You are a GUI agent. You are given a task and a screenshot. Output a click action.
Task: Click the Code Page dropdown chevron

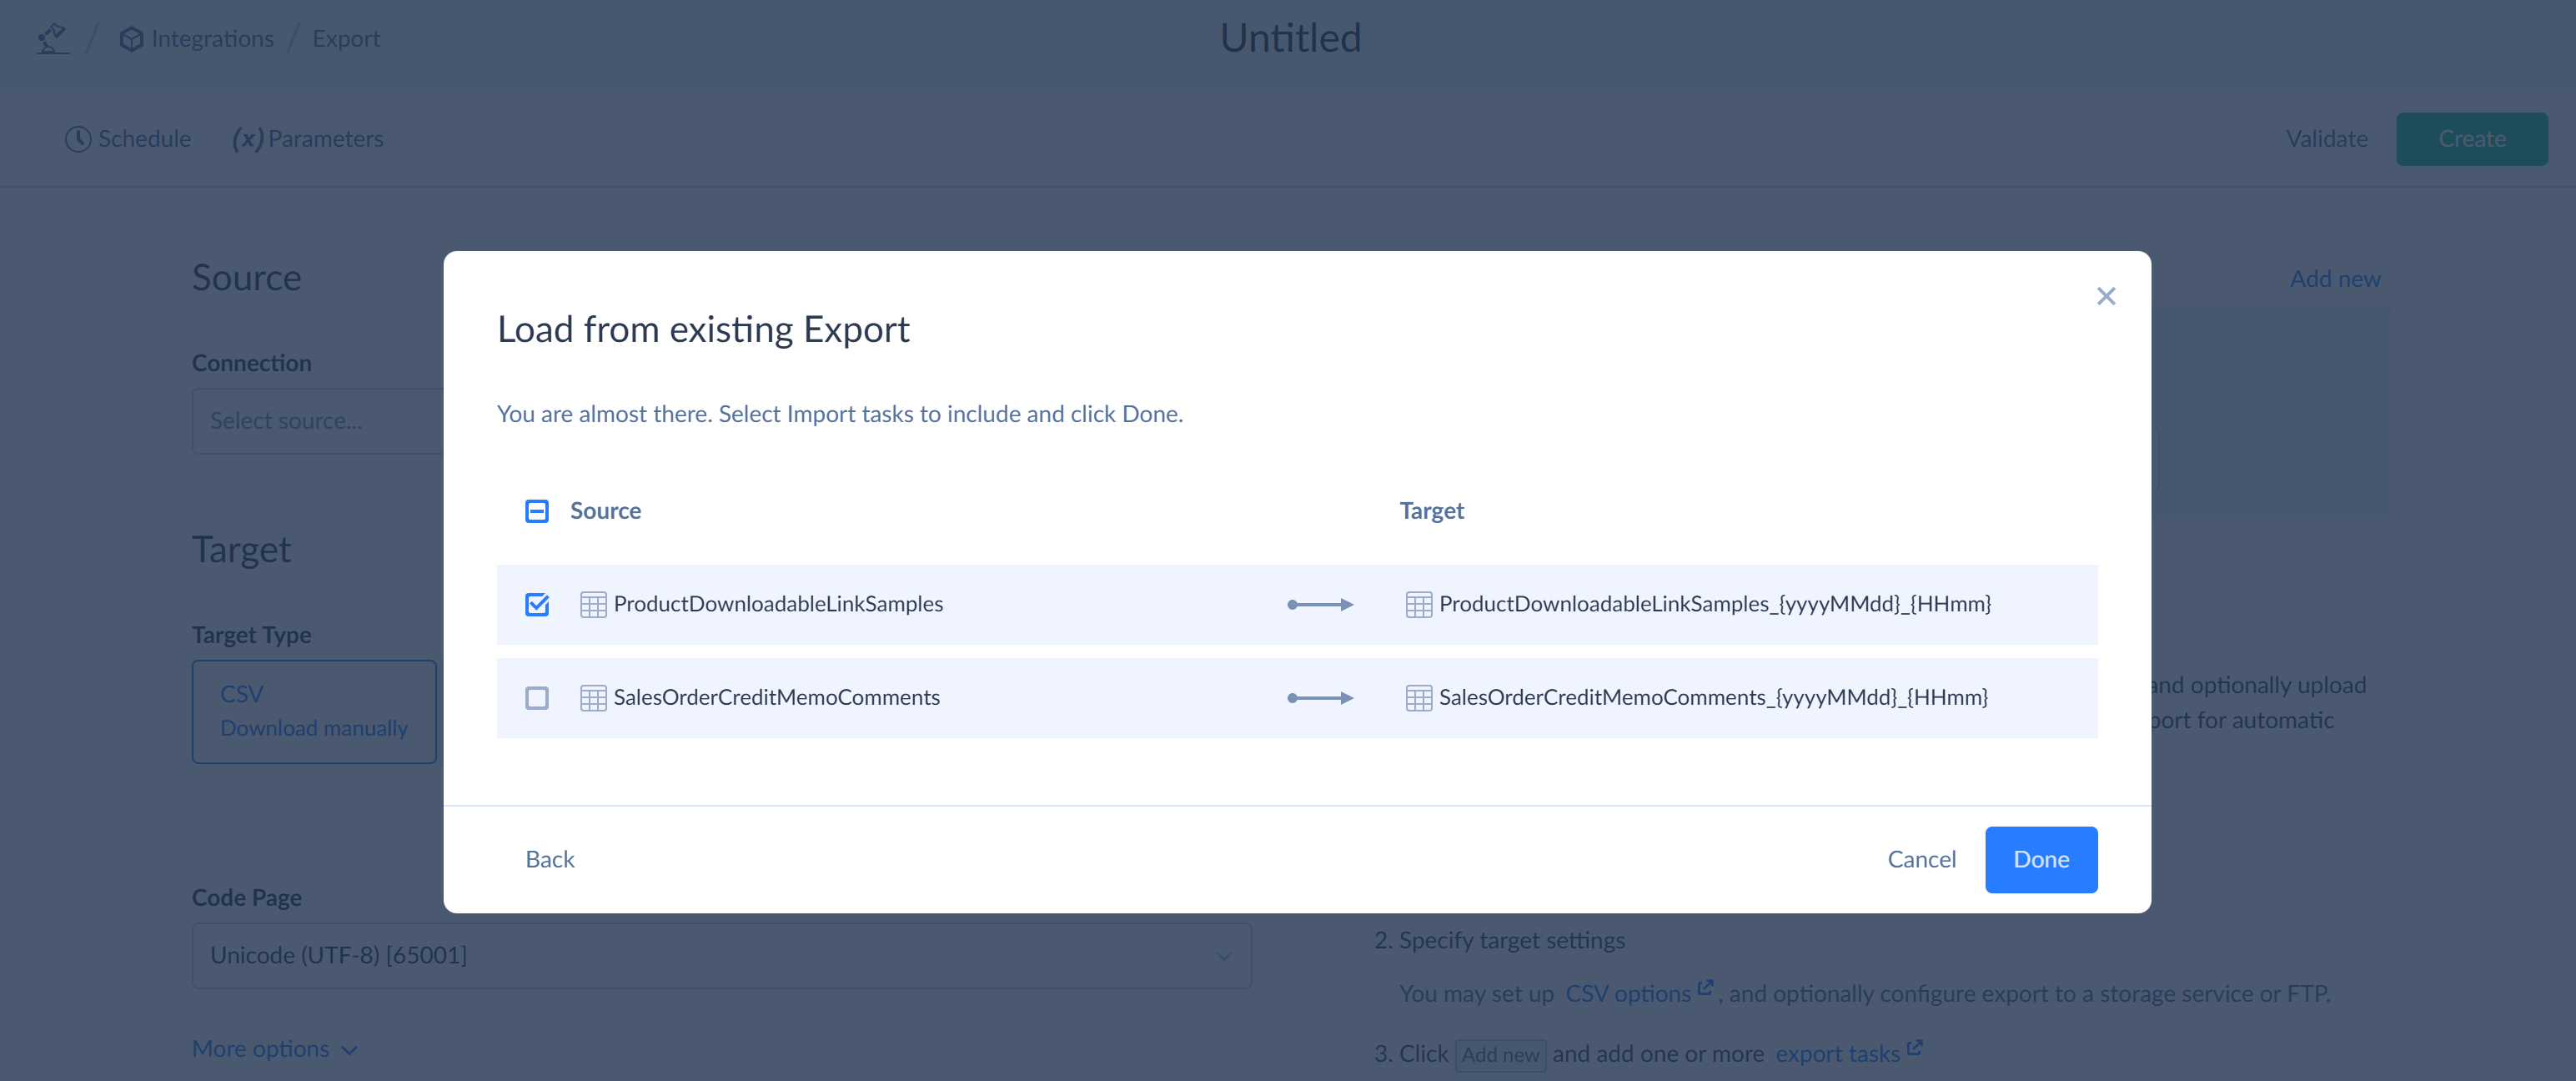pyautogui.click(x=1223, y=956)
